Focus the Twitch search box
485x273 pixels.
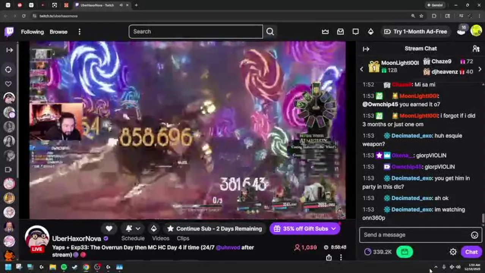[196, 31]
